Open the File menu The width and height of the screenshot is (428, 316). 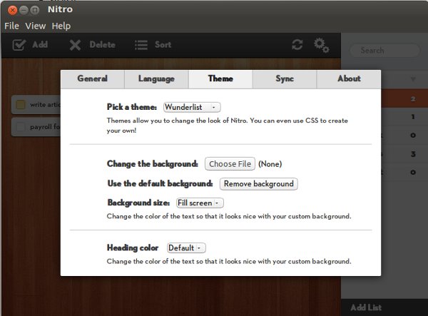point(11,26)
